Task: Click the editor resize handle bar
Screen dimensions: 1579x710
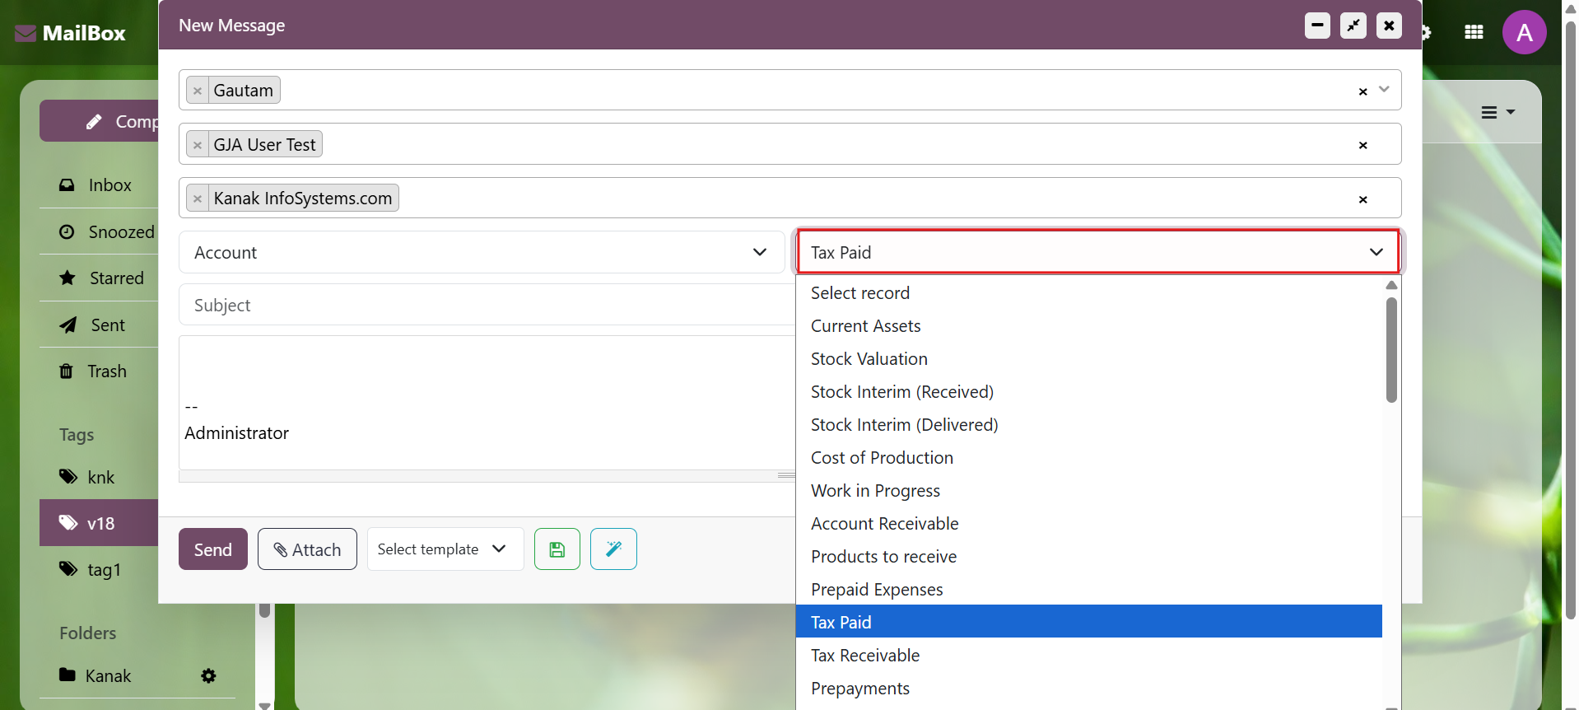Action: click(x=487, y=476)
